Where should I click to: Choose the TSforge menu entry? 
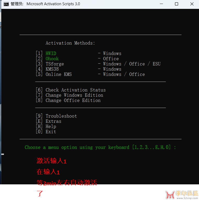[x=55, y=64]
